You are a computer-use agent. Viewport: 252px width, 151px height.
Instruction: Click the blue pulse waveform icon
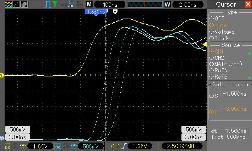click(47, 4)
